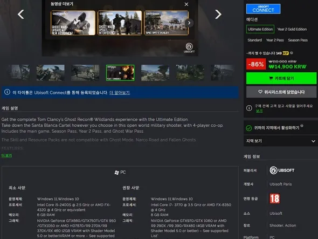This screenshot has width=318, height=239.
Task: Select the Season Pass edition
Action: (298, 40)
